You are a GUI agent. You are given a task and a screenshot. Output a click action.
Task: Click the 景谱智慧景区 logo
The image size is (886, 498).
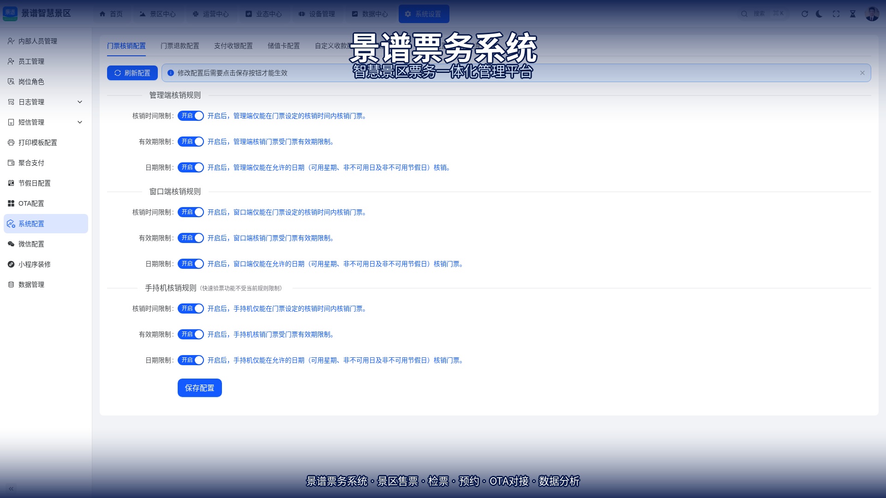click(37, 13)
